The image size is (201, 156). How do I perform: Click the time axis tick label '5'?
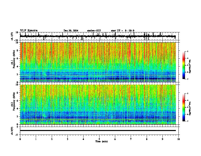click(x=99, y=139)
